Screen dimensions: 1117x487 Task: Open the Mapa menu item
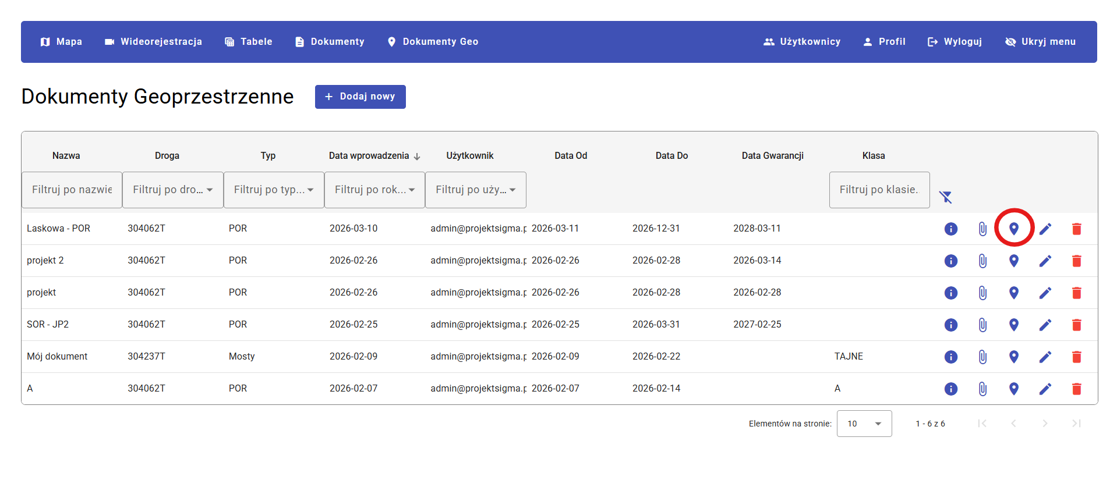(61, 42)
